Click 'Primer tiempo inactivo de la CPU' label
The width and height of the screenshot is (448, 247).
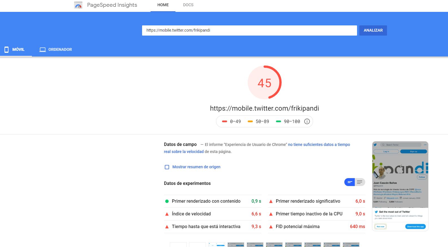coord(309,214)
